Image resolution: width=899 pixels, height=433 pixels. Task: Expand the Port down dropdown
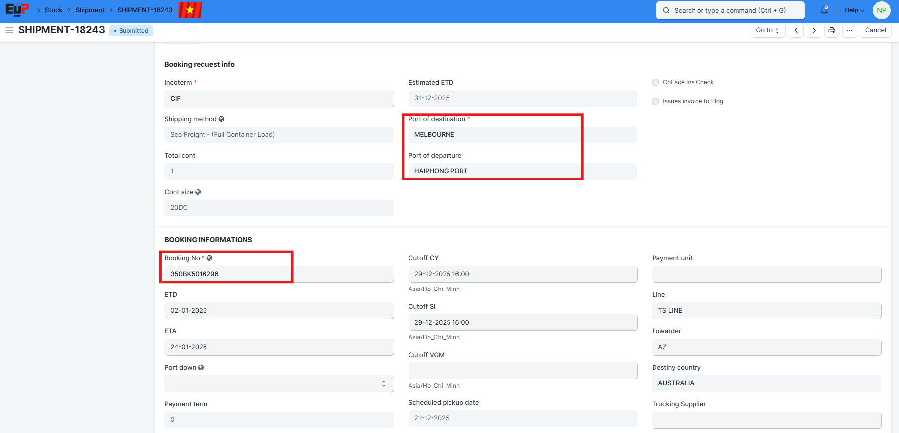click(x=279, y=384)
